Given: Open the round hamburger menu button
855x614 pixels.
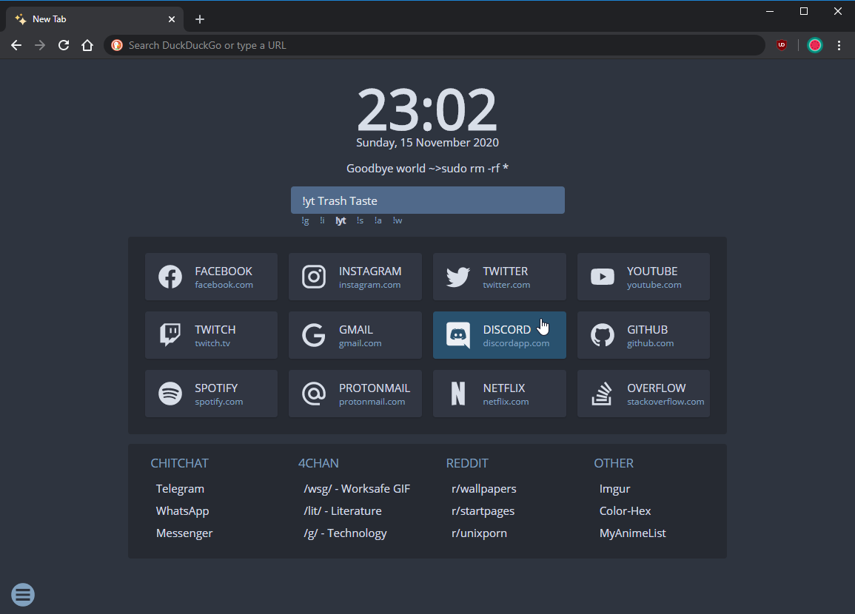Looking at the screenshot, I should [x=23, y=594].
